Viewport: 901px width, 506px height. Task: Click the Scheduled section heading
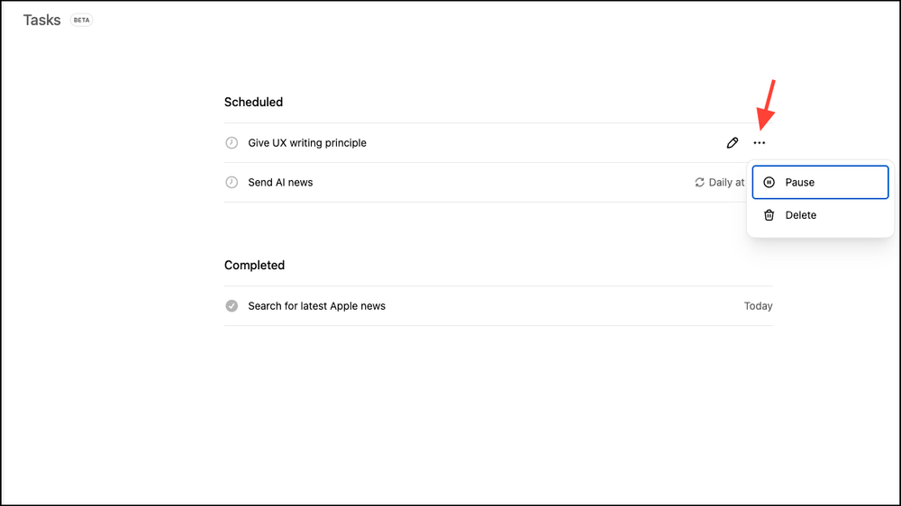tap(253, 102)
